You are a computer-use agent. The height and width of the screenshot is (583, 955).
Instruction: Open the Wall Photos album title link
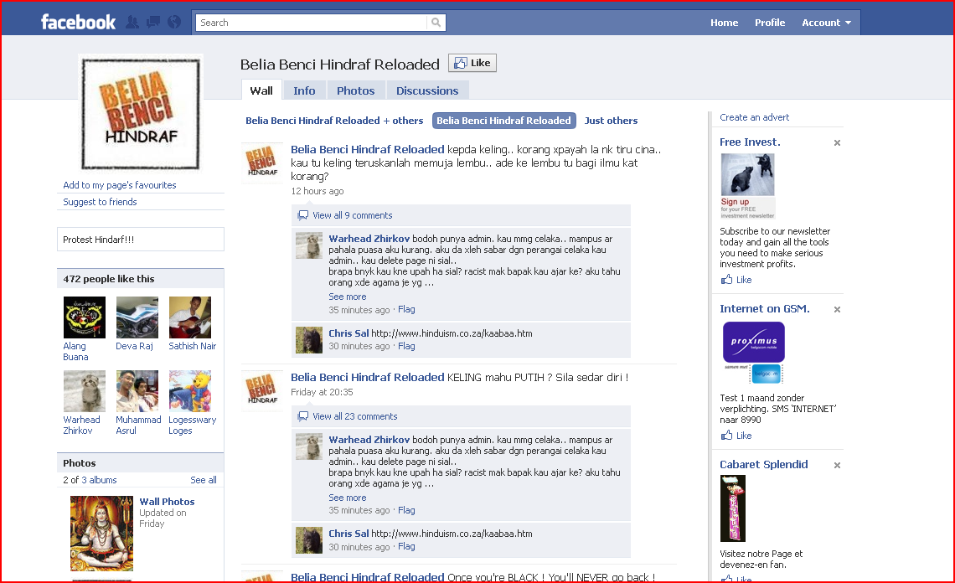tap(167, 502)
